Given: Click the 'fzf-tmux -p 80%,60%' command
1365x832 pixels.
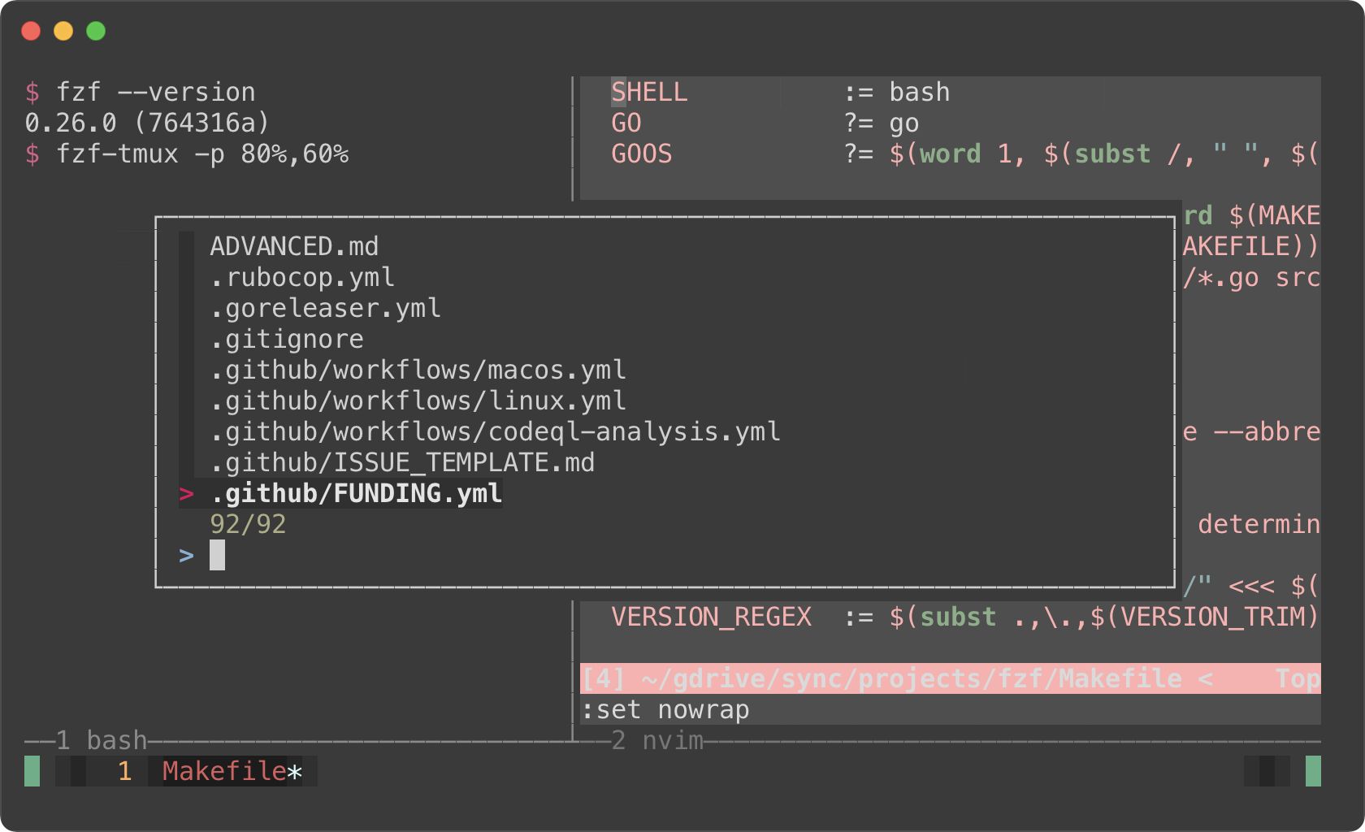Looking at the screenshot, I should coord(187,154).
